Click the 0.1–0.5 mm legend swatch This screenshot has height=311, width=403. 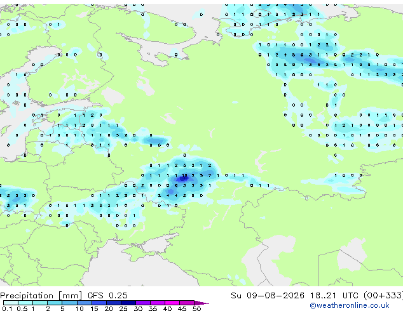(11, 303)
